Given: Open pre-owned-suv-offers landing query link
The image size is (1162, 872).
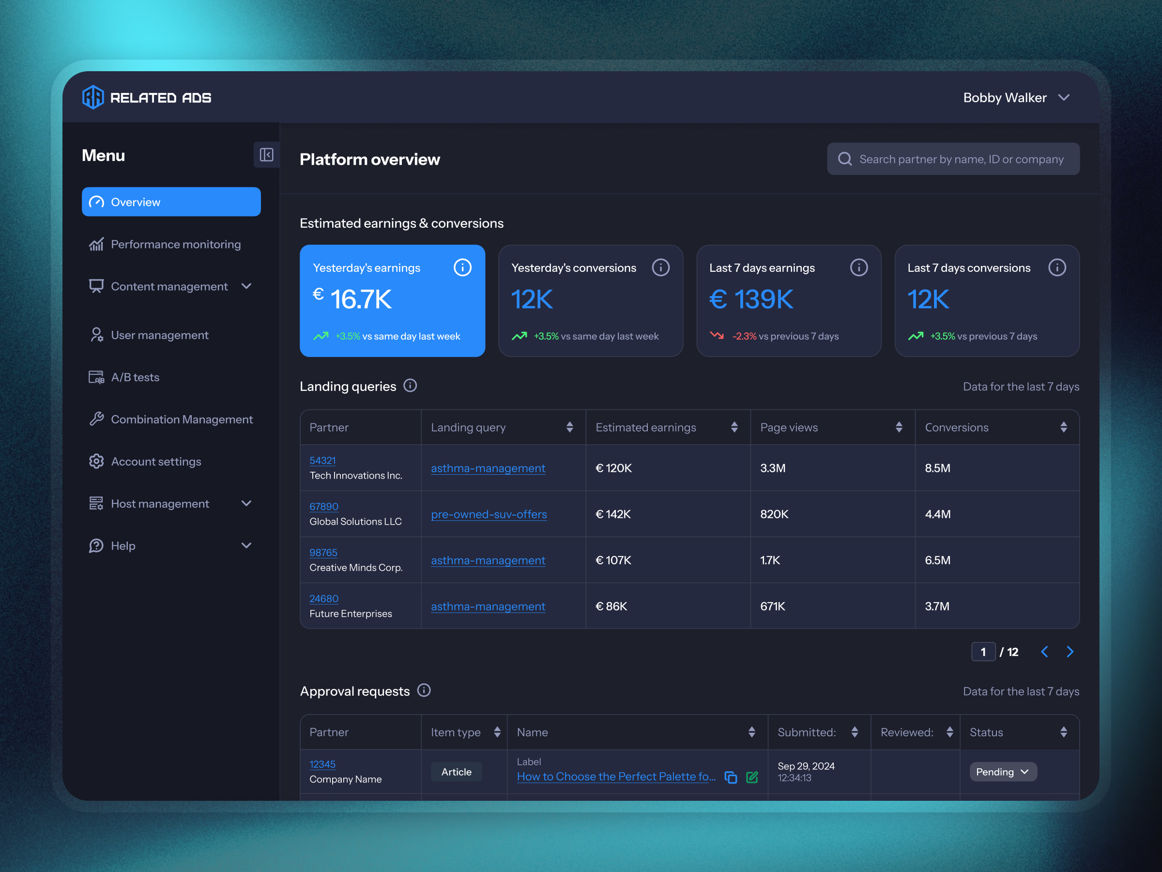Looking at the screenshot, I should [489, 514].
